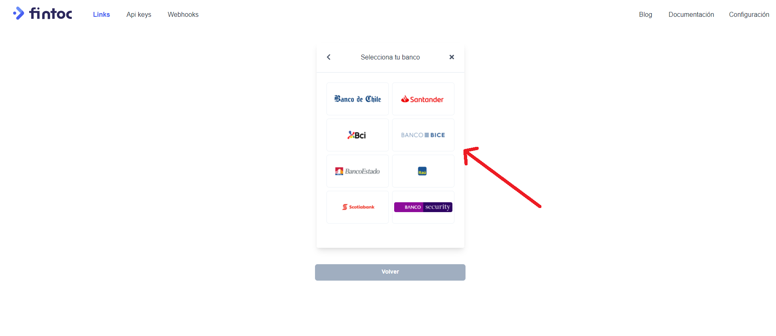
Task: Choose the Banco Security logo
Action: coord(423,207)
